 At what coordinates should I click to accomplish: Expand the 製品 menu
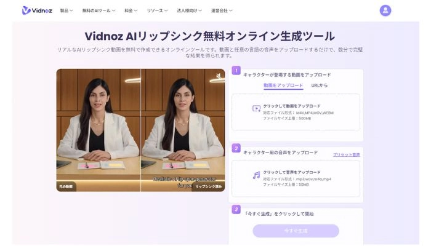coord(66,10)
